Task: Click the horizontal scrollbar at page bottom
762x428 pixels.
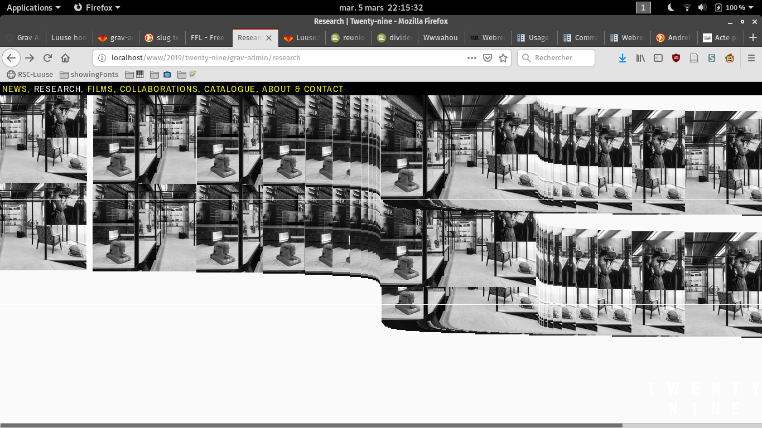Action: tap(311, 425)
